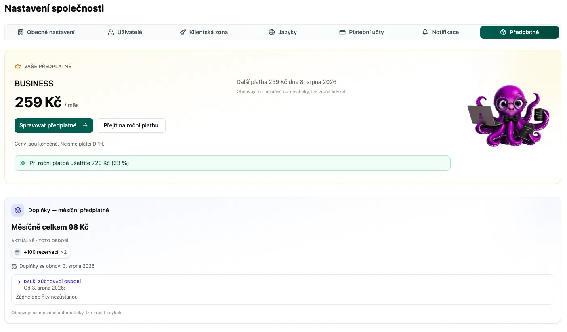Viewport: 567px width, 332px height.
Task: Go to the Jazyky tab
Action: pos(283,32)
